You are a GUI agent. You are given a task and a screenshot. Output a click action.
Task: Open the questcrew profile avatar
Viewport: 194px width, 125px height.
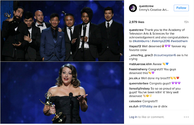[133, 8]
